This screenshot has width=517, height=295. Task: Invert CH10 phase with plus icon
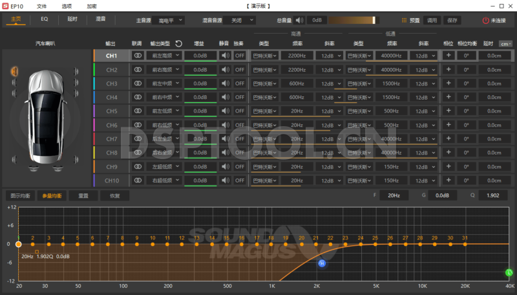[448, 180]
